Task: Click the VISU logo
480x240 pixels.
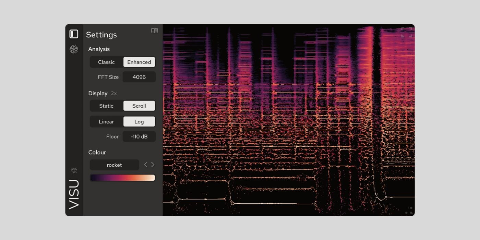Action: point(74,194)
